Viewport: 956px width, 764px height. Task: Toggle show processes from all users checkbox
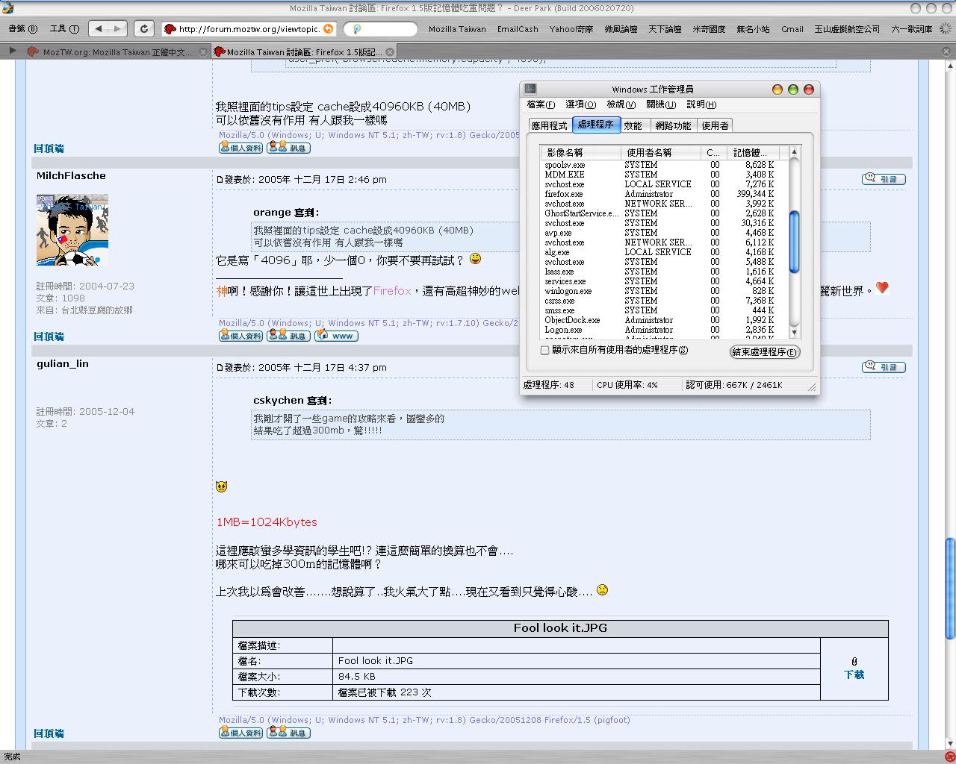pos(544,350)
